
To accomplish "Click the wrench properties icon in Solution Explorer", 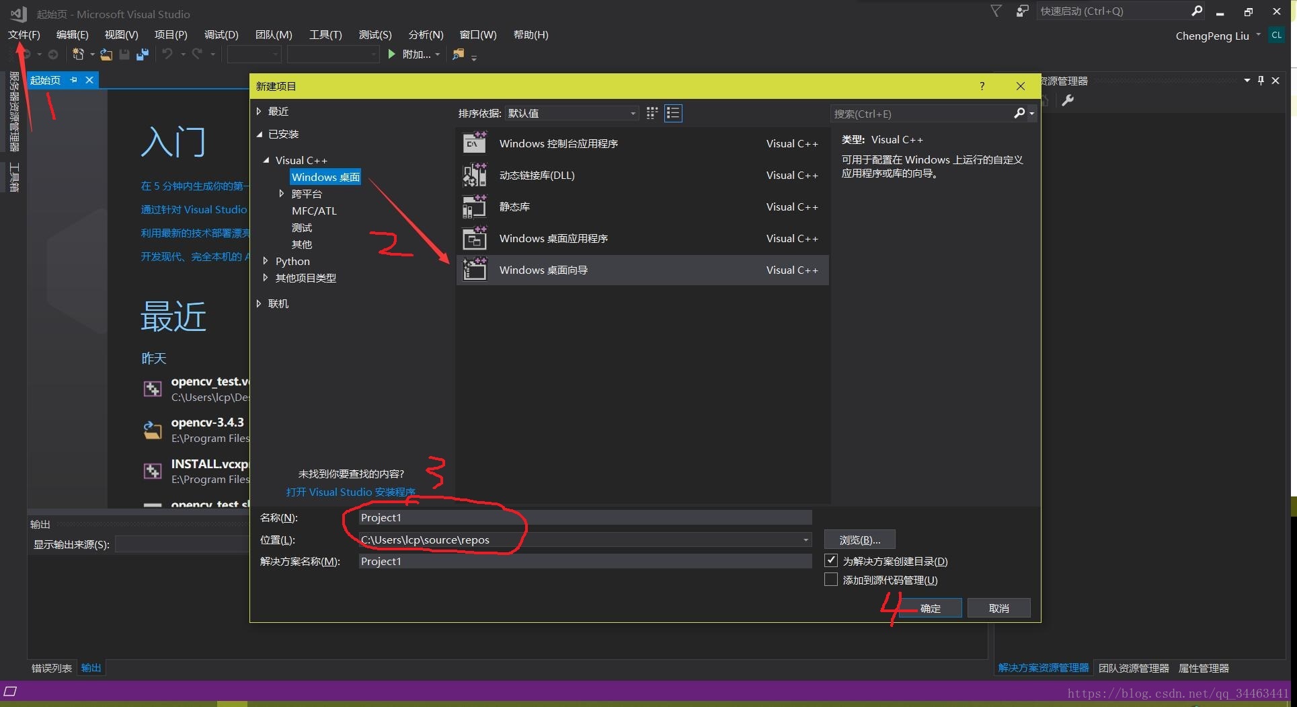I will click(1068, 100).
